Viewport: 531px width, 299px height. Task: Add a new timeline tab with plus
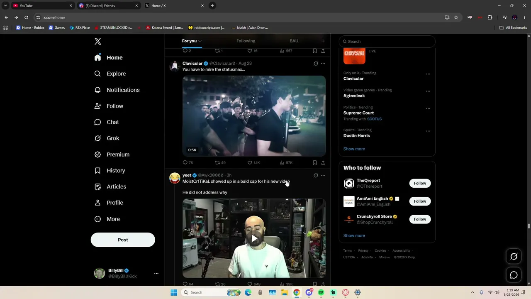click(x=323, y=41)
